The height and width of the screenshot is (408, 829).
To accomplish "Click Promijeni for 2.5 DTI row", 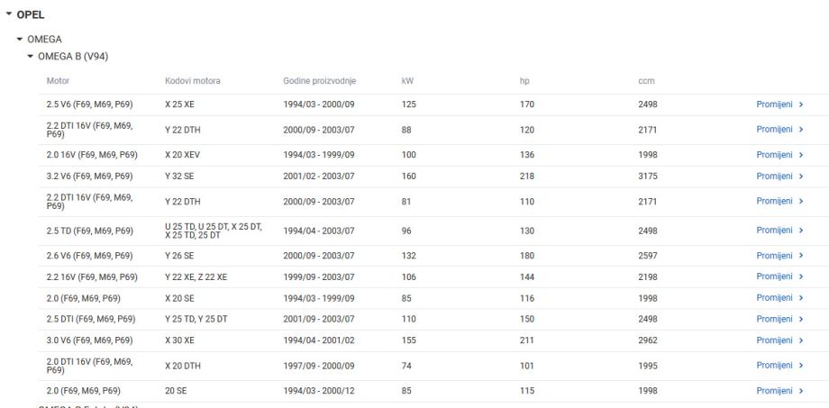I will 779,319.
